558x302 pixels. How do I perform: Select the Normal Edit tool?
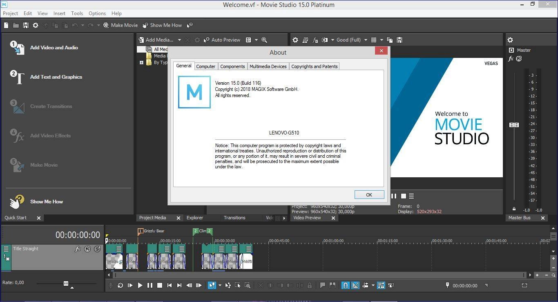click(212, 286)
